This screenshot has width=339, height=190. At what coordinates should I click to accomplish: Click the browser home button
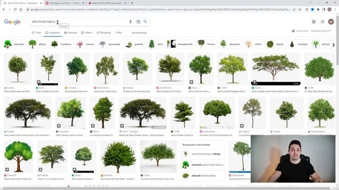click(21, 9)
